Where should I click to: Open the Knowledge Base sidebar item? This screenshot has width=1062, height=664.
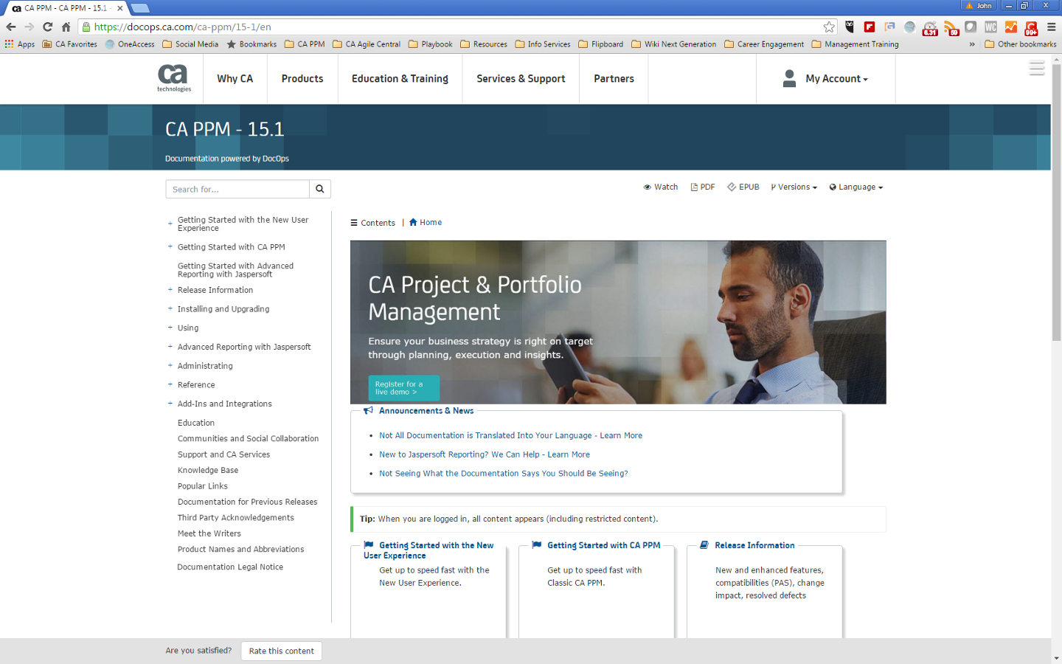(x=208, y=471)
